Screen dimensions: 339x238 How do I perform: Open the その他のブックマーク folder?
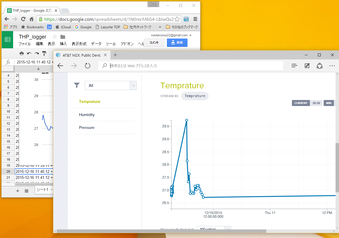(181, 27)
